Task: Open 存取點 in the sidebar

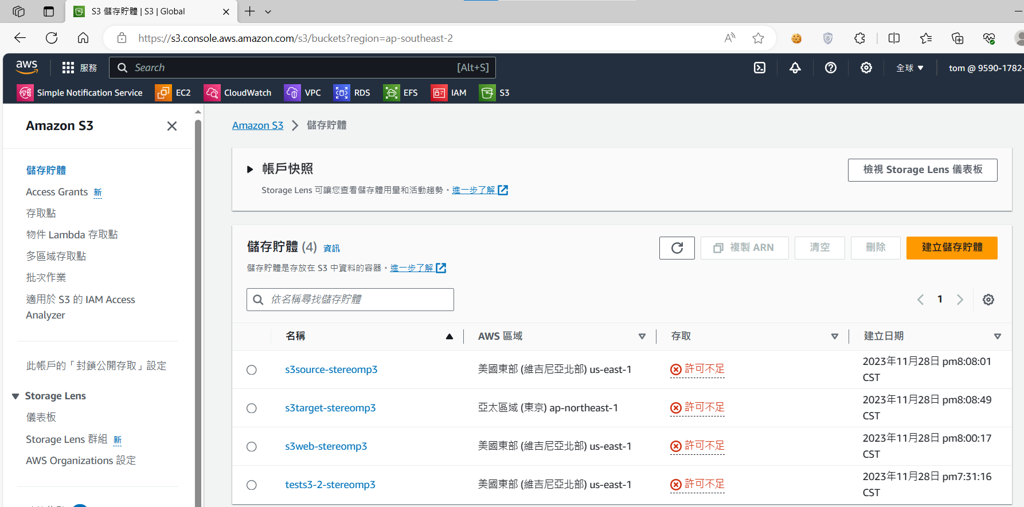Action: [x=41, y=213]
